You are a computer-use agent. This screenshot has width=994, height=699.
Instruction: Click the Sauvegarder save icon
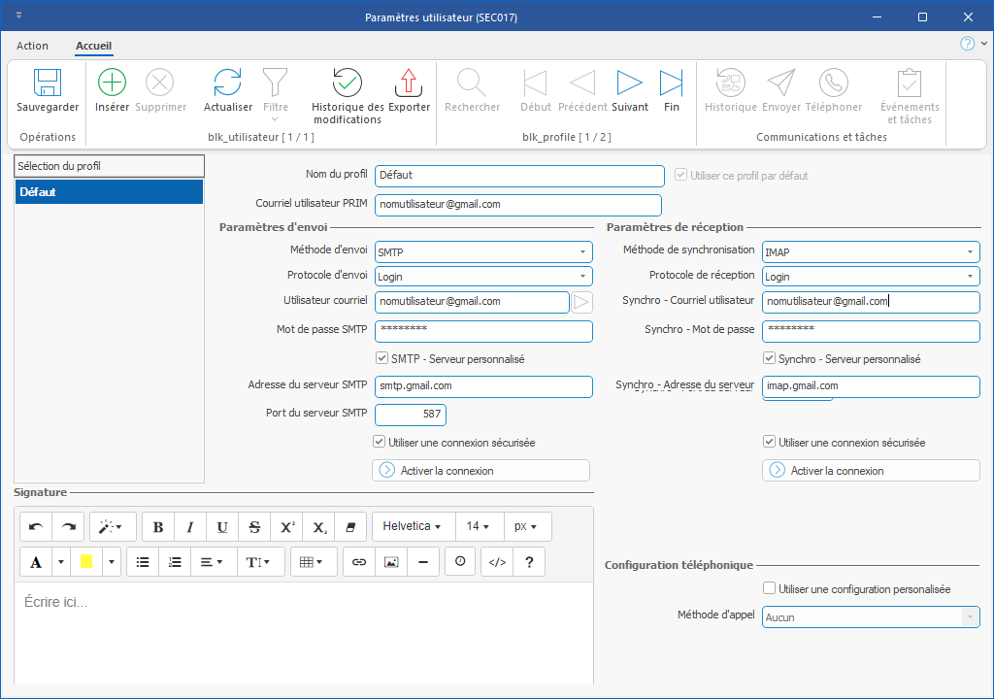(x=48, y=83)
